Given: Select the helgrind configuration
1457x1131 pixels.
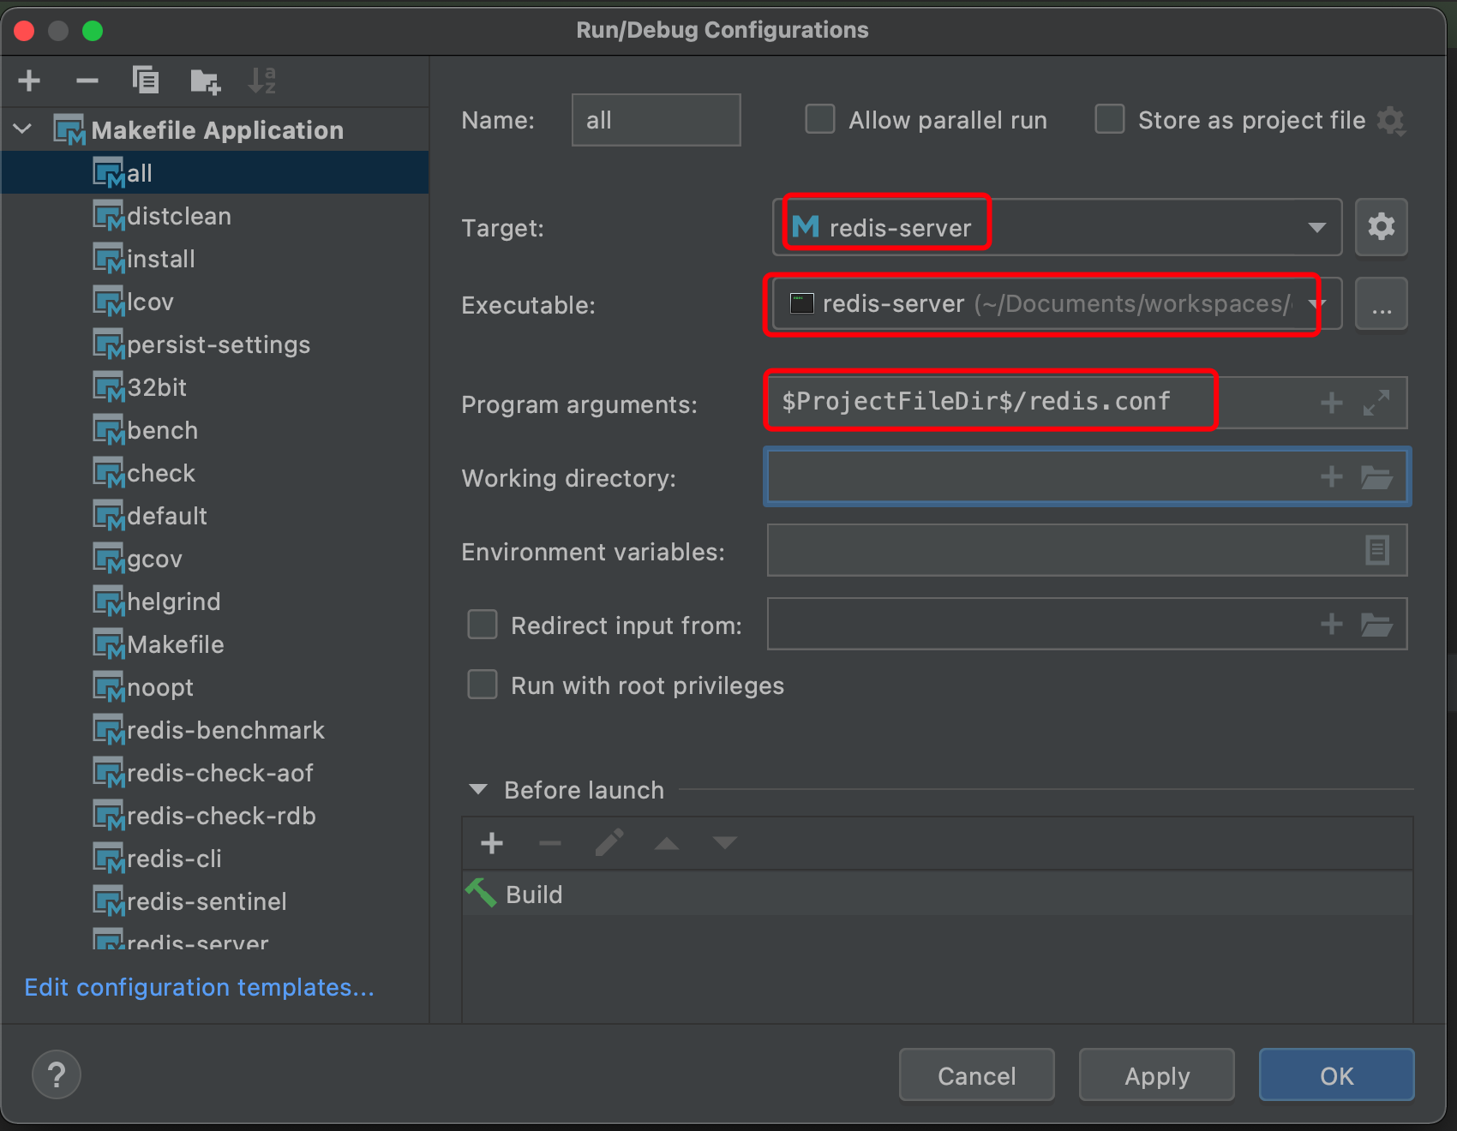Looking at the screenshot, I should (x=215, y=601).
